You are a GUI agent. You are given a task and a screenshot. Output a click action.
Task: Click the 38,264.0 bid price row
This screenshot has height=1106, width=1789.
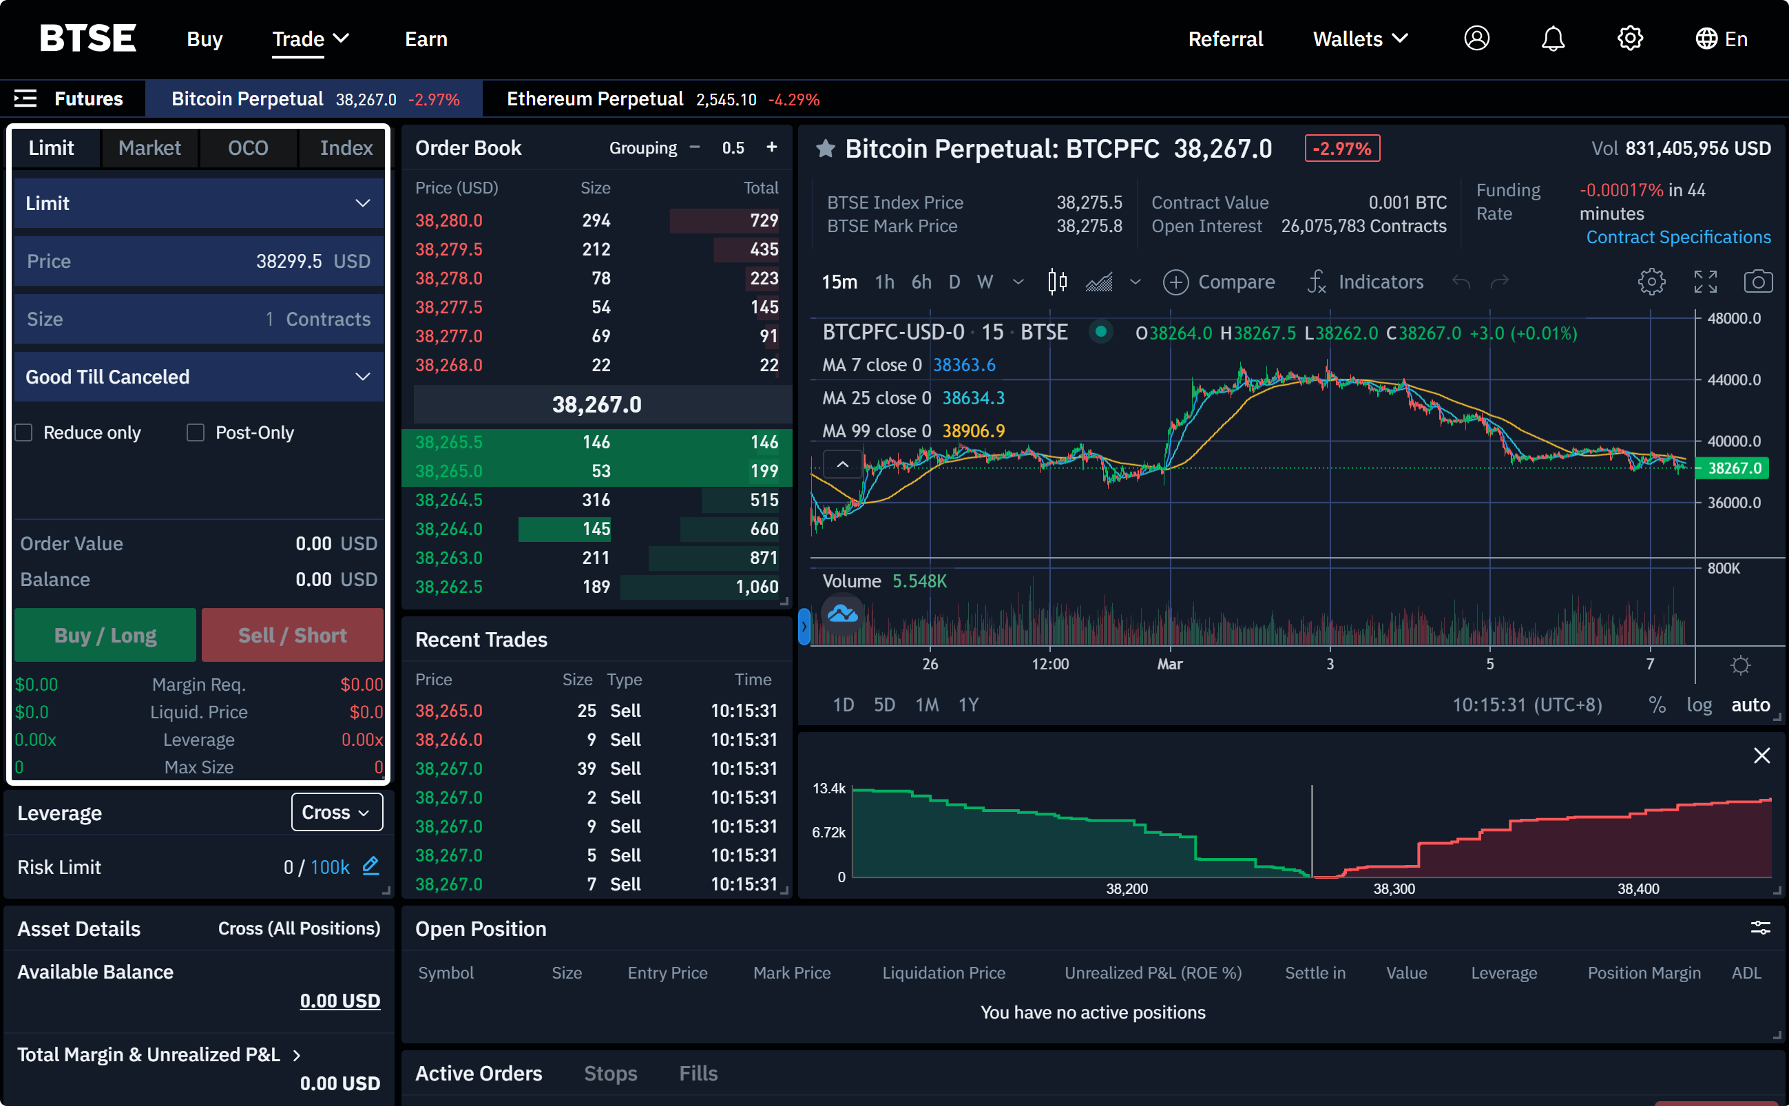597,529
